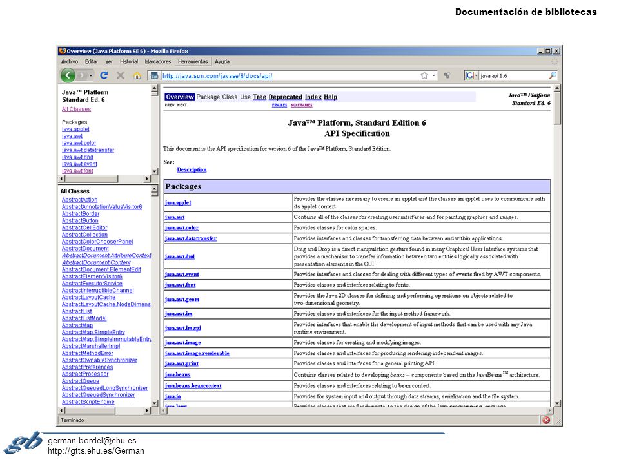Open the AbstractList class link

coord(77,311)
